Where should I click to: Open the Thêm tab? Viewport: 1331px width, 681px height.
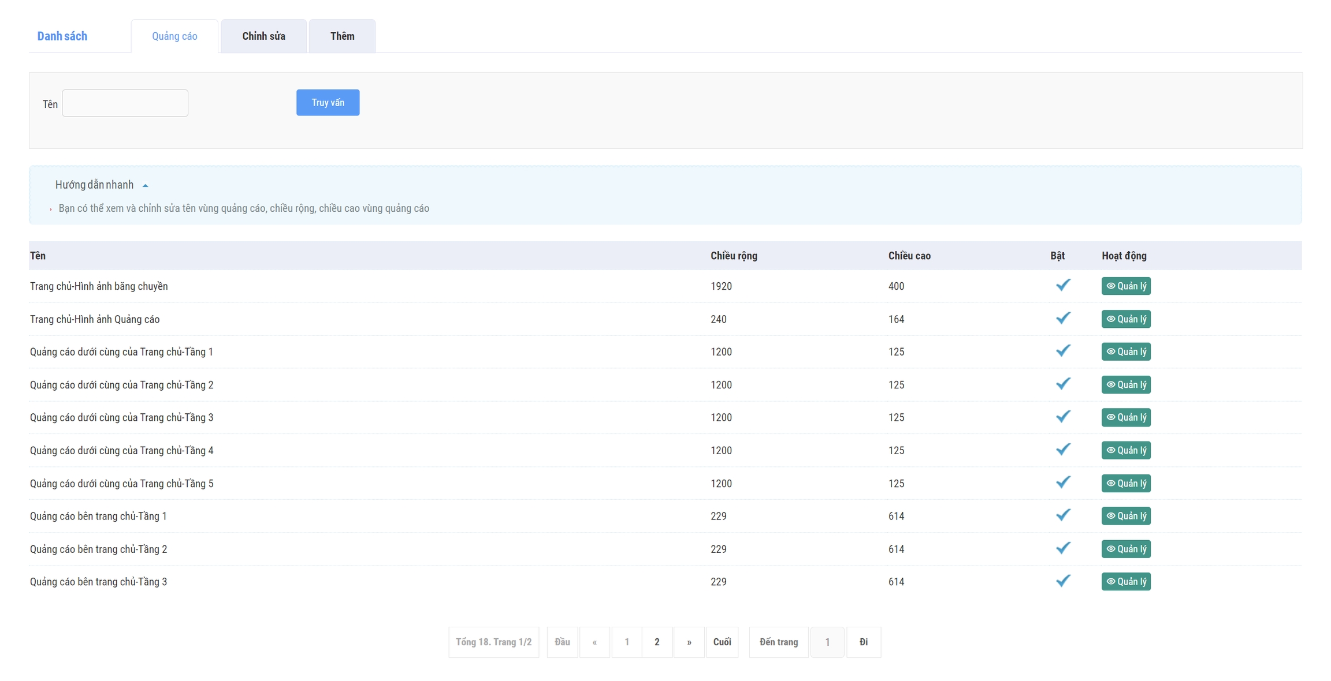coord(342,36)
